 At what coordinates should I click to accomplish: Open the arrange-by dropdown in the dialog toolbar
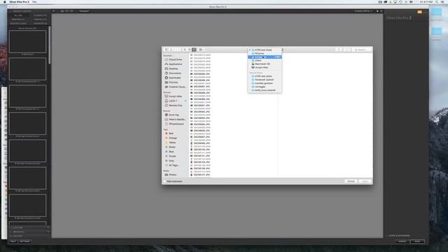point(202,50)
